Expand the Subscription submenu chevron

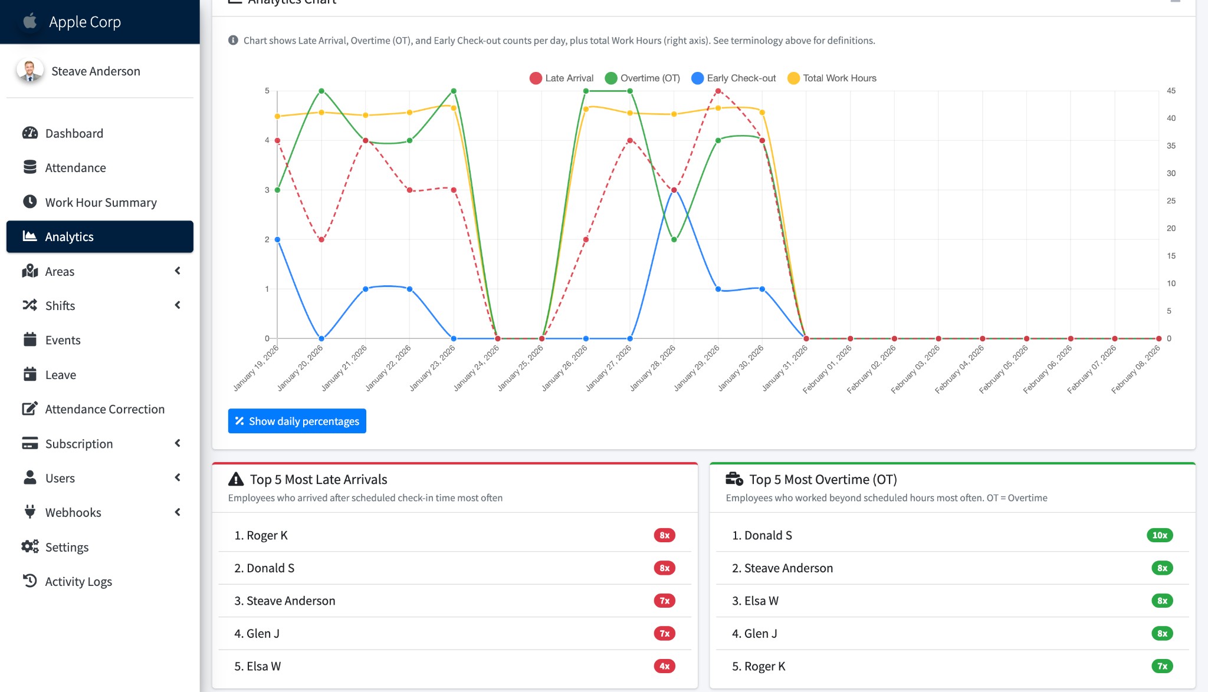pos(178,443)
